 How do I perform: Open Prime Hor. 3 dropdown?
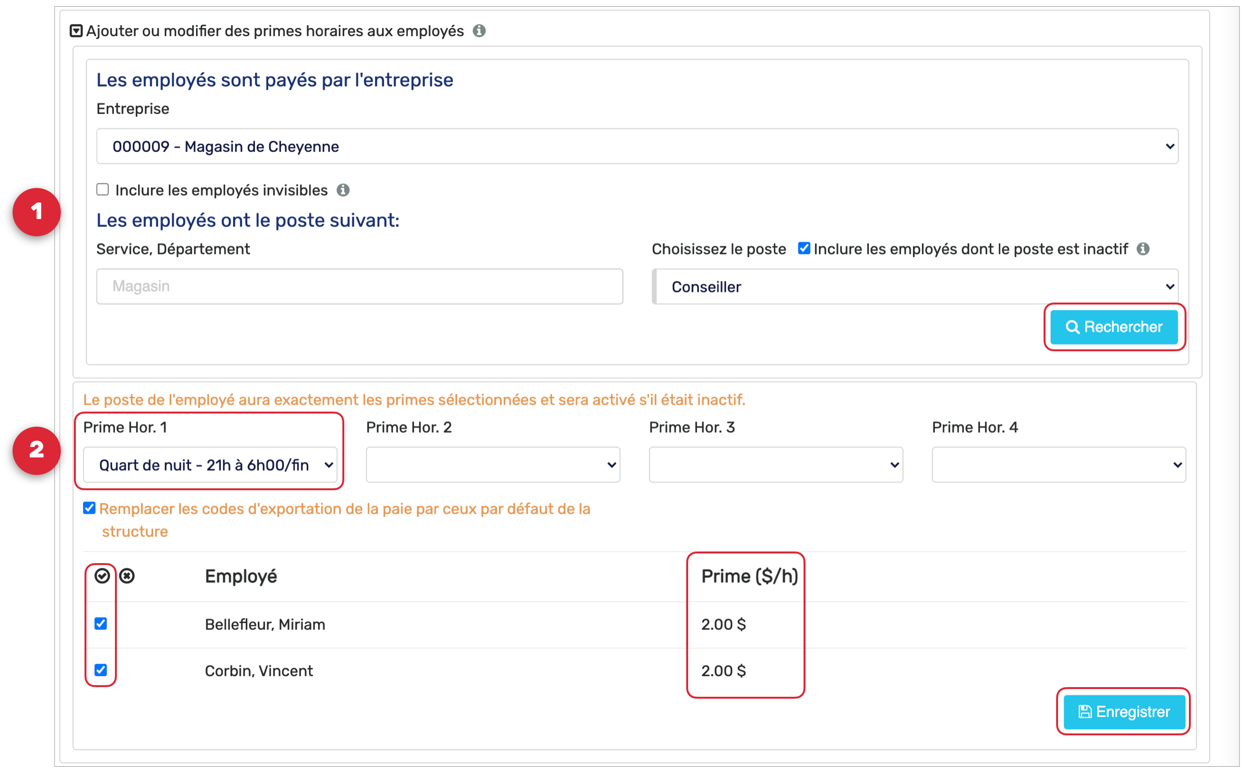776,465
